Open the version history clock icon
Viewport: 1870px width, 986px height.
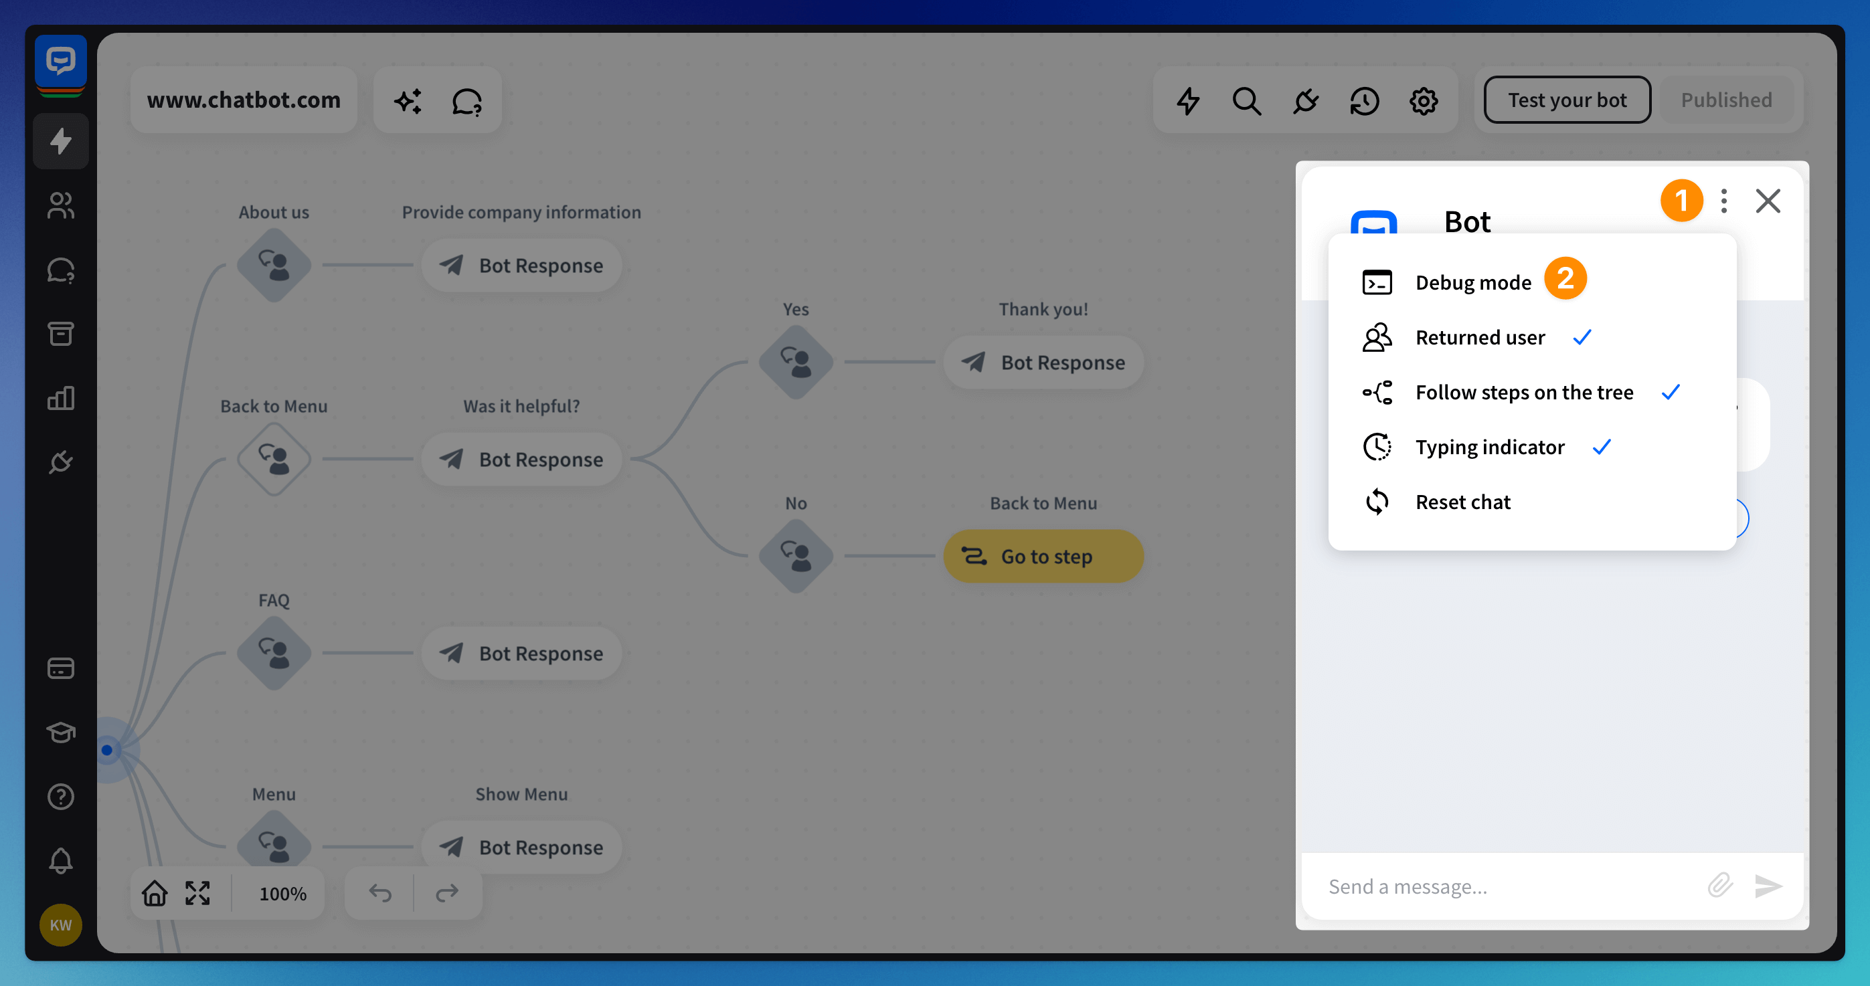(x=1364, y=101)
